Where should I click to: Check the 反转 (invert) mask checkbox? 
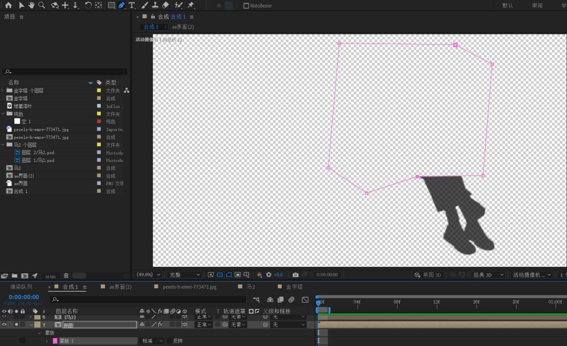click(169, 341)
